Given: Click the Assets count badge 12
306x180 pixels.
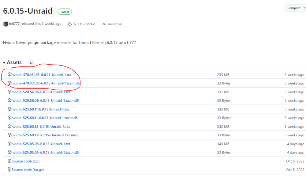Looking at the screenshot, I should pos(31,63).
